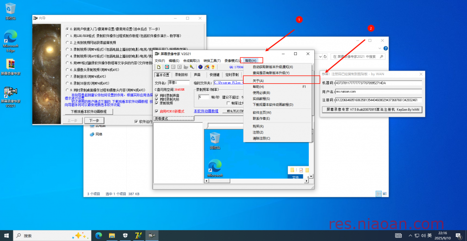Open the 合成截取(J) menu
The image size is (467, 241).
[192, 61]
